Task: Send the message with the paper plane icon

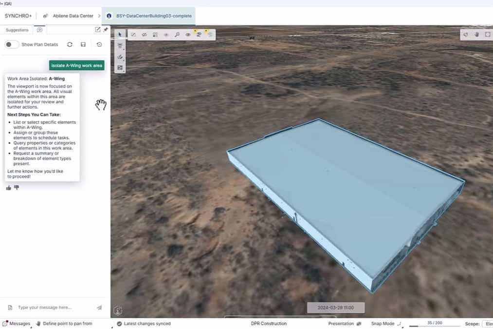Action: click(x=99, y=308)
